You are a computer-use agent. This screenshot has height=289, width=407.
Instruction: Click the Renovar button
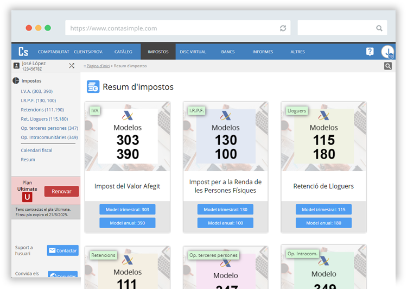61,191
